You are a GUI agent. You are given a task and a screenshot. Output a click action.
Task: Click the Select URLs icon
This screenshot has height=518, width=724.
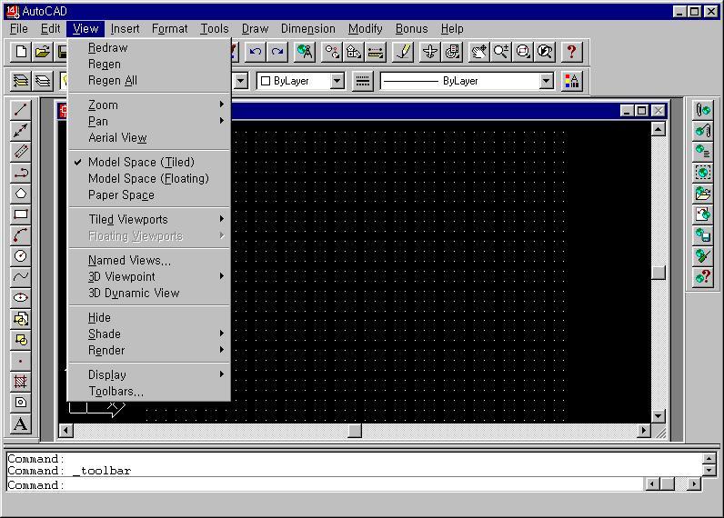point(703,173)
